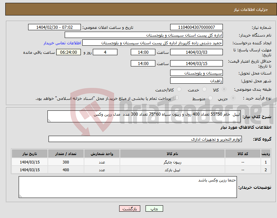Select the متوسط purchase type radio
This screenshot has width=277, height=218.
pos(211,98)
